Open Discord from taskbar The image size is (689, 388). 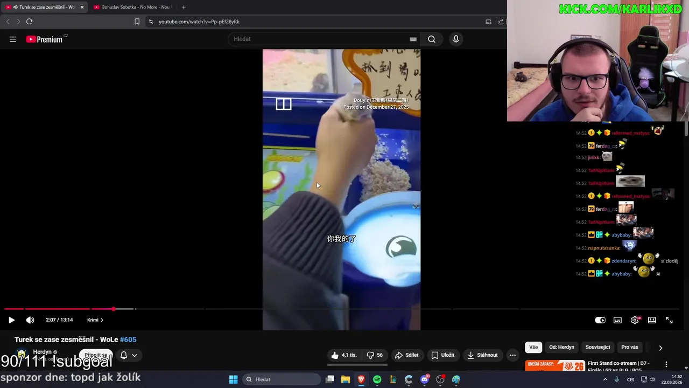pyautogui.click(x=425, y=379)
